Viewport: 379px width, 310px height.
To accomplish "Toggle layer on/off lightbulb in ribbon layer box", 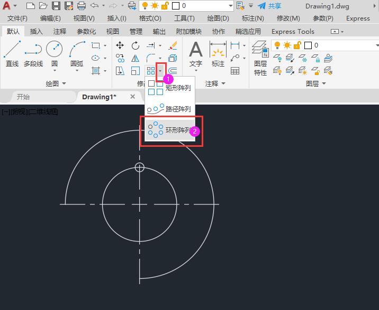I will coord(277,45).
